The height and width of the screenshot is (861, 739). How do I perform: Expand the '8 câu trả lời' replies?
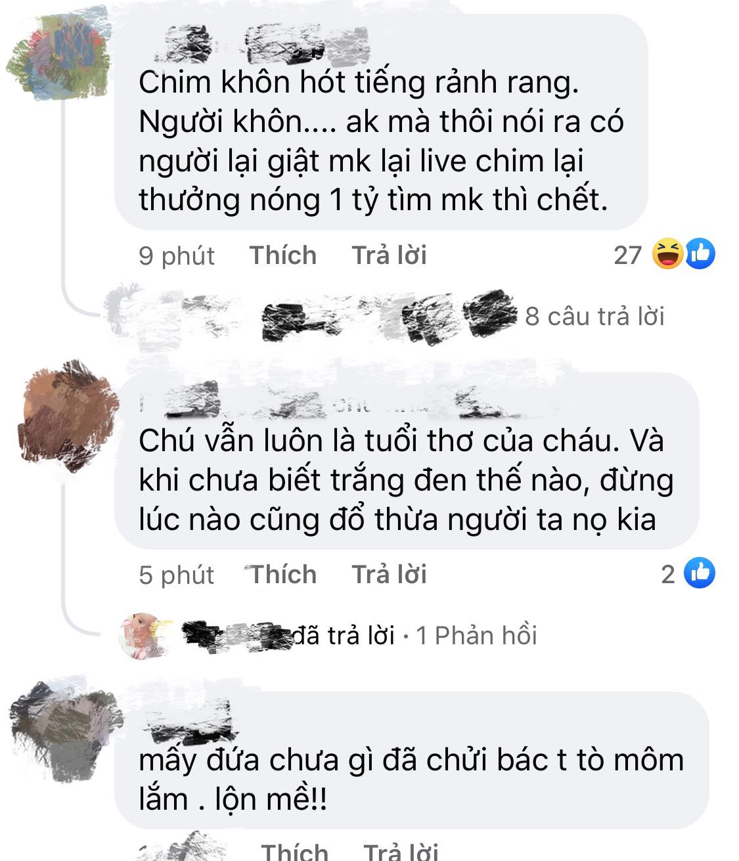595,316
